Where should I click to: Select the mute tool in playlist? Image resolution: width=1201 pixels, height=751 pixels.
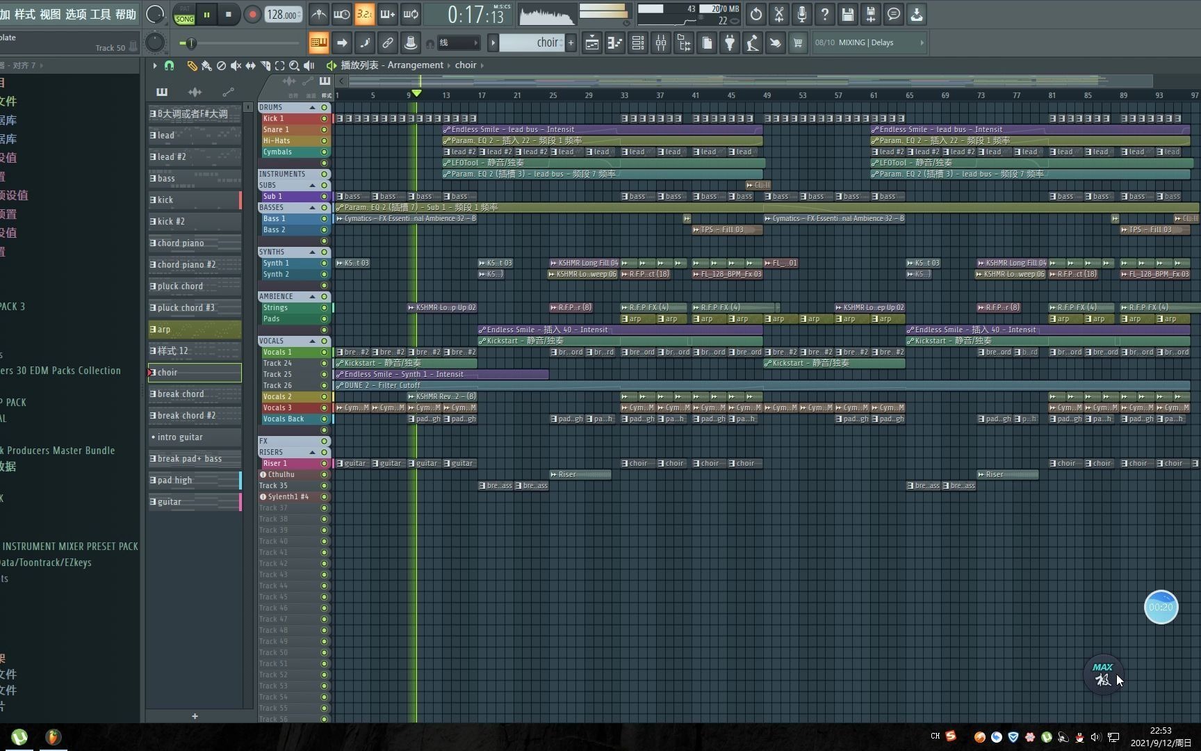(236, 65)
